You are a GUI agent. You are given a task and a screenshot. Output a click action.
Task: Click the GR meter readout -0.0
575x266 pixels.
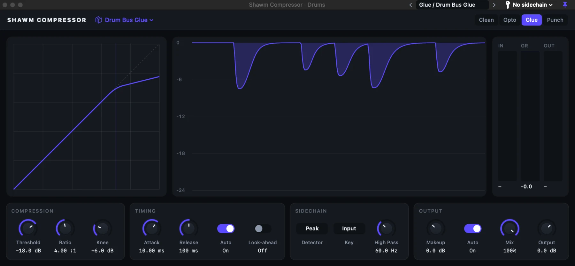click(x=526, y=187)
